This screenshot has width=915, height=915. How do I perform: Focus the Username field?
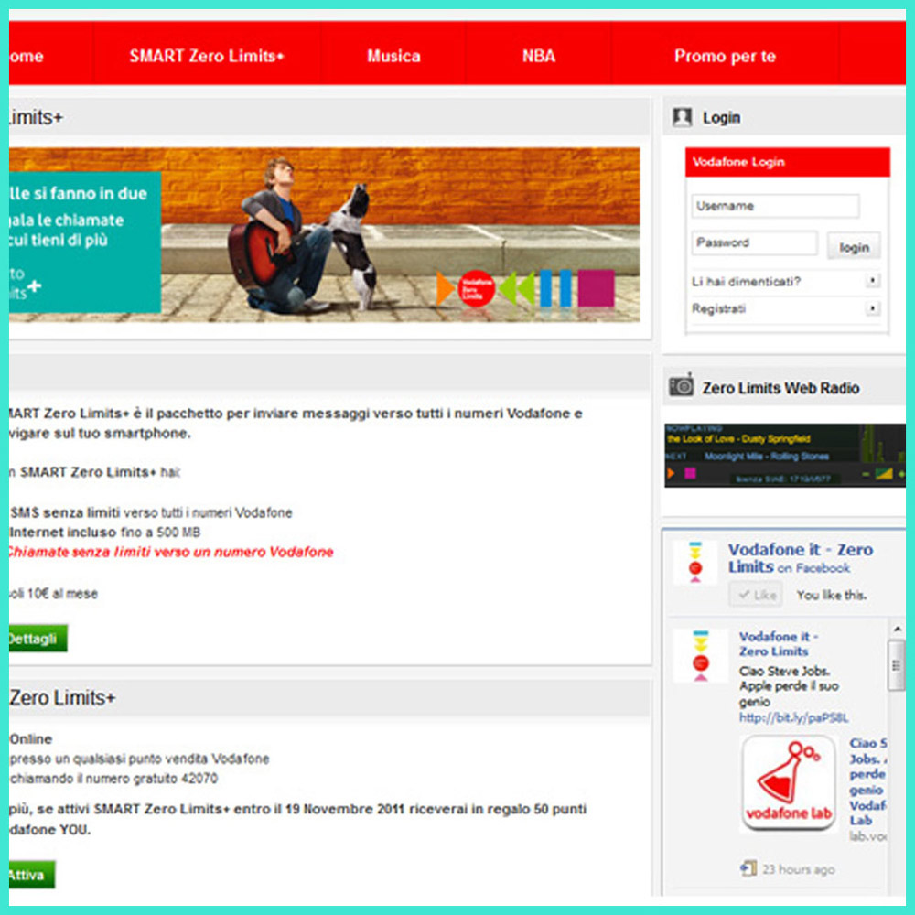click(775, 206)
